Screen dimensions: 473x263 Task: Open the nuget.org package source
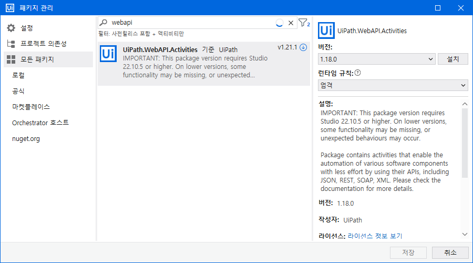pyautogui.click(x=26, y=138)
